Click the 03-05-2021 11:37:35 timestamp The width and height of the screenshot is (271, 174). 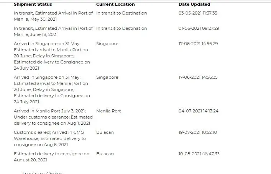tap(198, 13)
